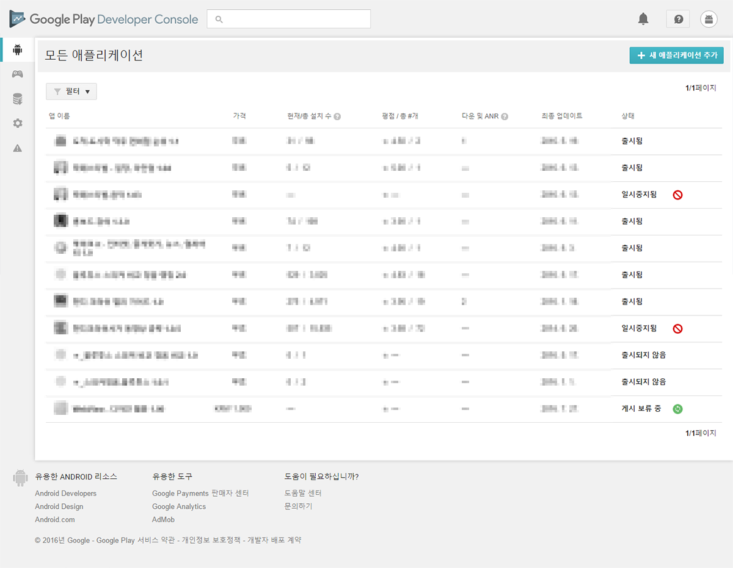The image size is (733, 568).
Task: Click the notification bell
Action: (643, 19)
